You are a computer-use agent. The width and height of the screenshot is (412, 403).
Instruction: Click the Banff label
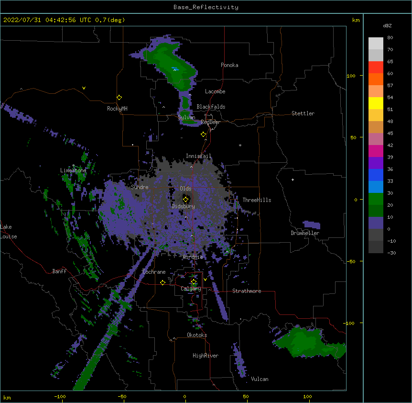click(59, 271)
